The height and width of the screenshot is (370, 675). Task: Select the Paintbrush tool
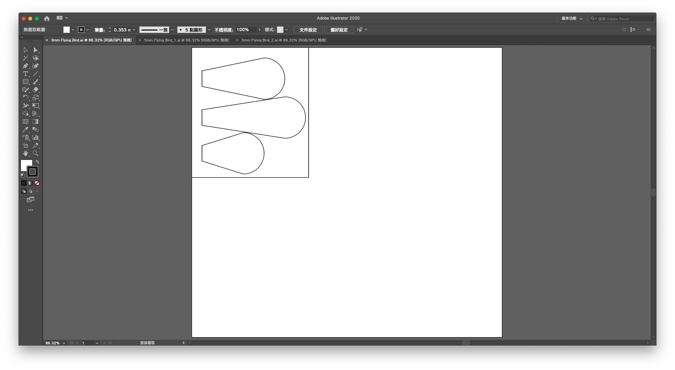pos(36,82)
